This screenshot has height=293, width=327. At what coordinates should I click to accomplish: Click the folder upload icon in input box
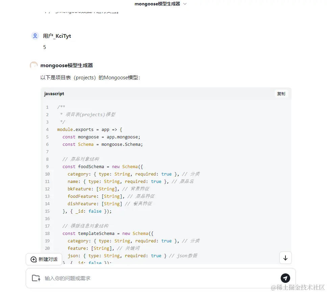pyautogui.click(x=36, y=278)
